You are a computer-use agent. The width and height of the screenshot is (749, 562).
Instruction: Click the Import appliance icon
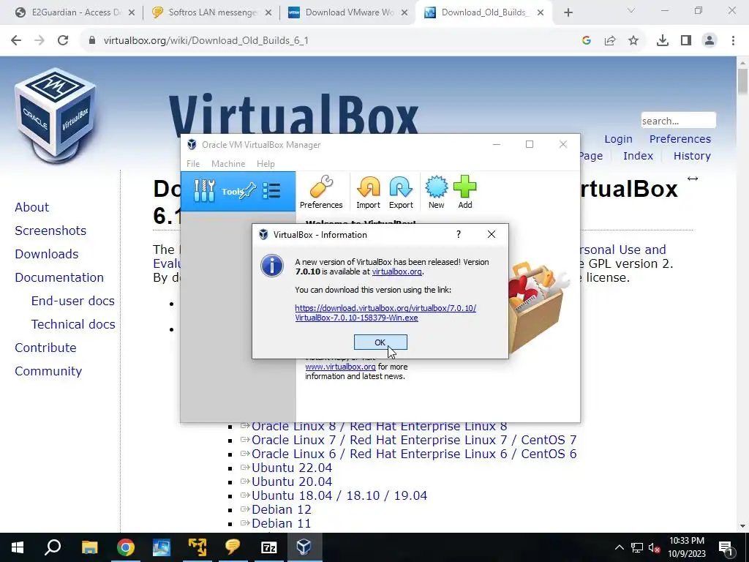369,192
